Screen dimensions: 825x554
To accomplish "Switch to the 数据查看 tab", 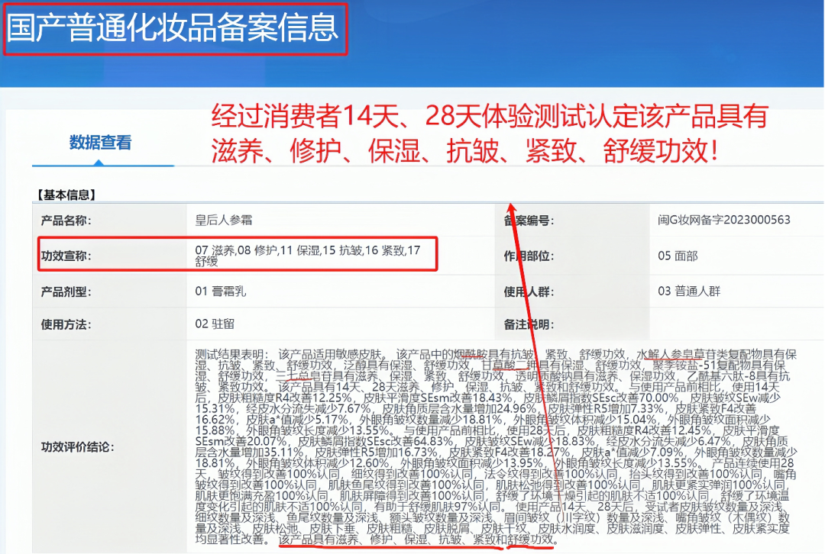I will [x=100, y=143].
